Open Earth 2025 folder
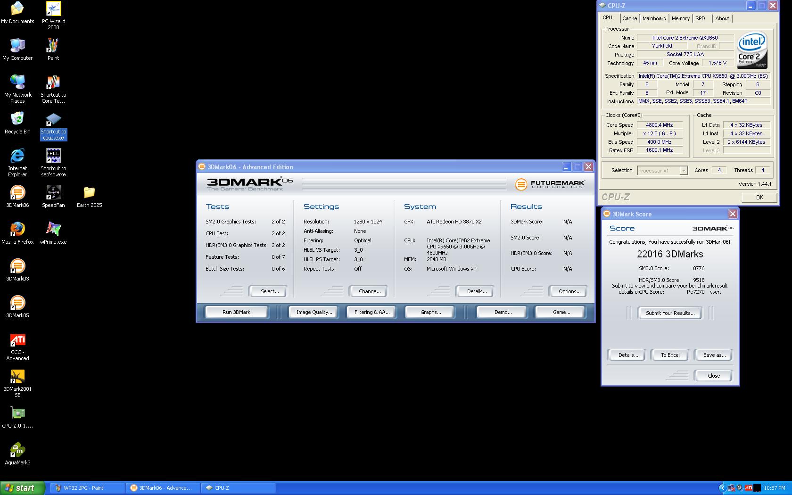 pyautogui.click(x=89, y=197)
